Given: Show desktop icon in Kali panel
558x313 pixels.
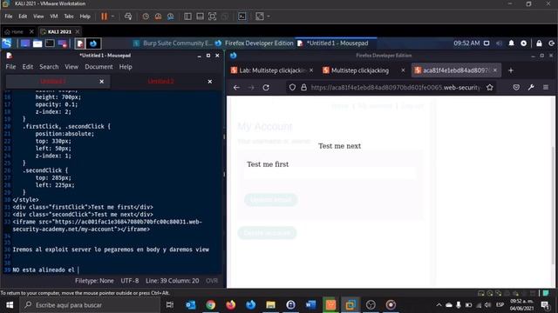Looking at the screenshot, I should click(x=25, y=43).
